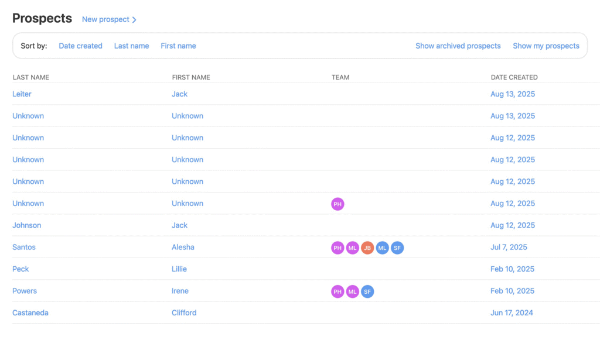Viewport: 600px width, 357px height.
Task: Click the Jun 17, 2024 created date
Action: tap(512, 313)
